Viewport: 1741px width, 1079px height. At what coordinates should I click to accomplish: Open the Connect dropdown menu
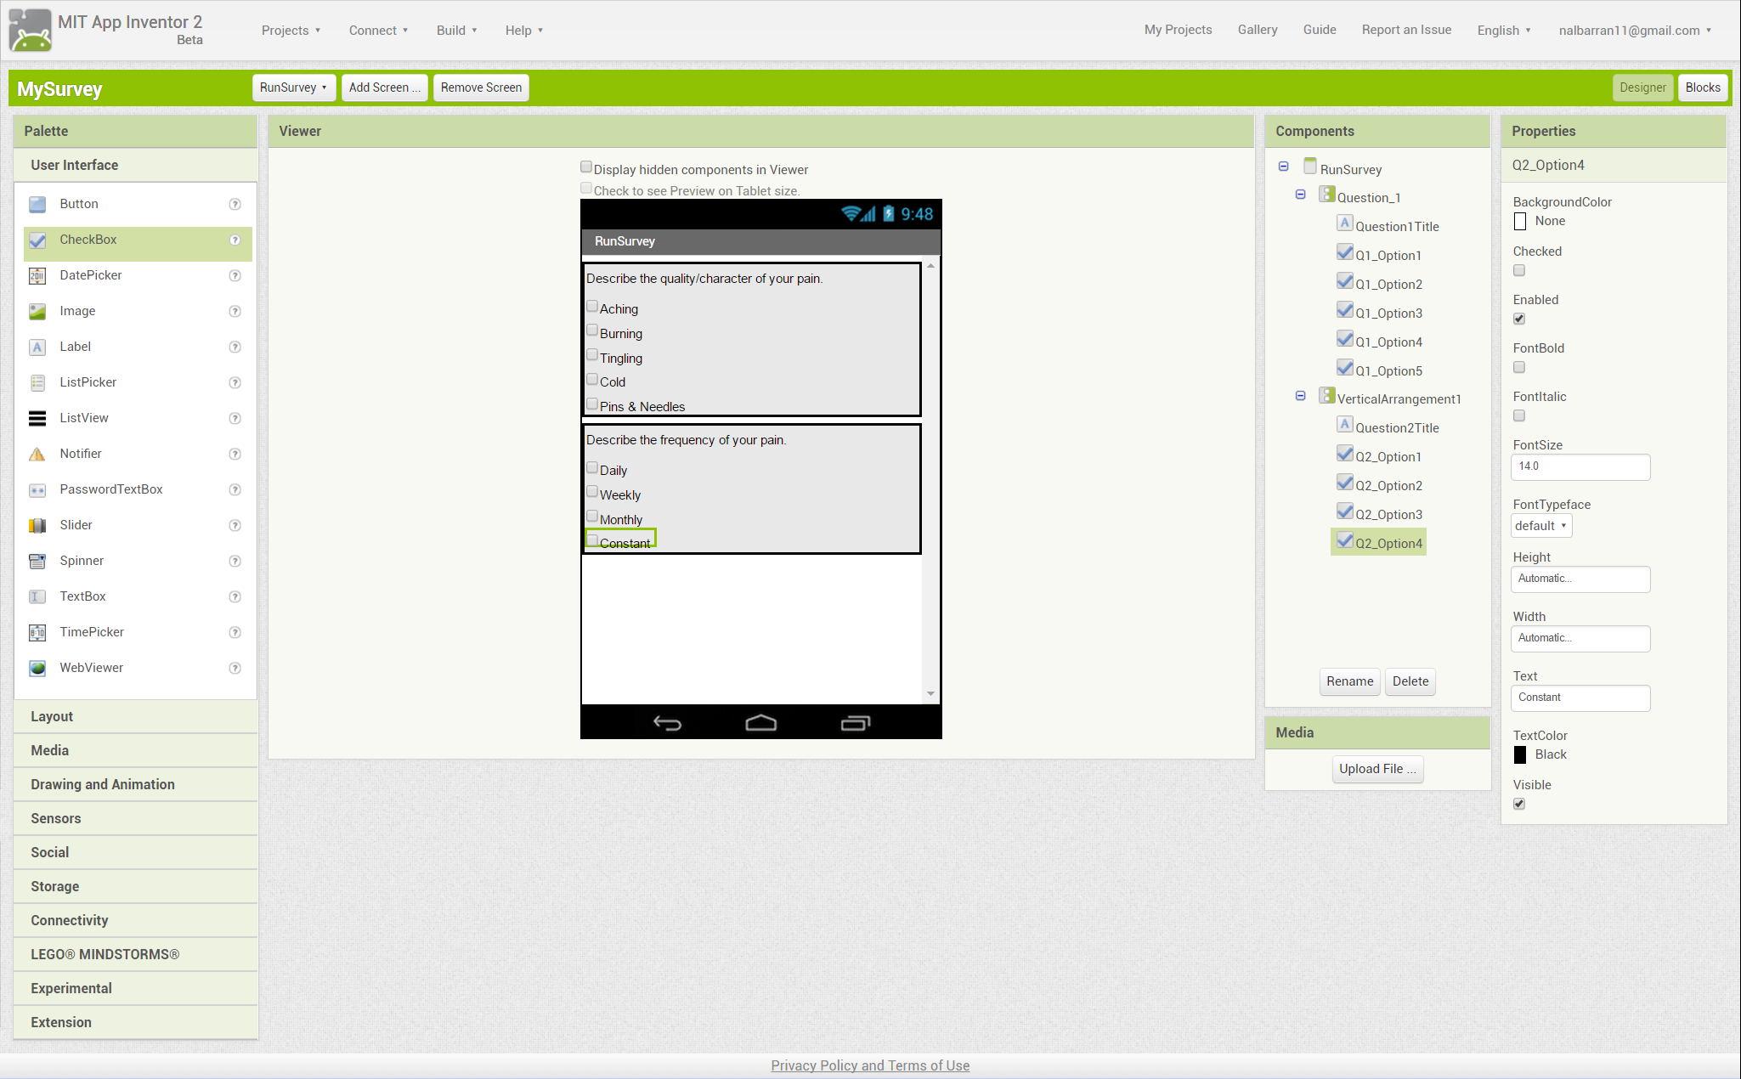379,31
